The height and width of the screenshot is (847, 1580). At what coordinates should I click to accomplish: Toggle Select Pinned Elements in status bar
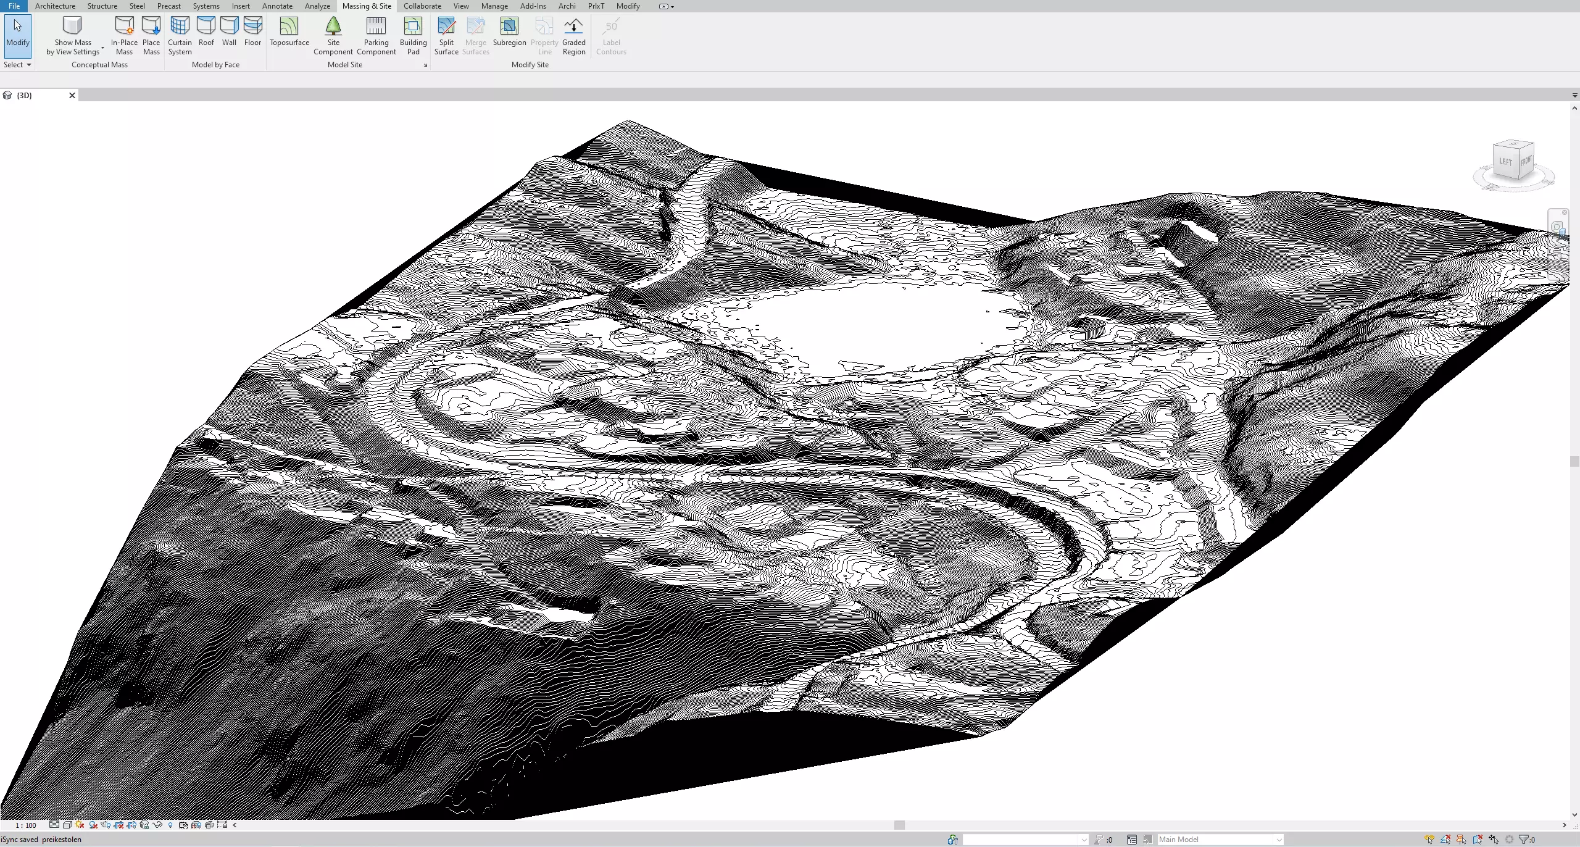(1460, 840)
